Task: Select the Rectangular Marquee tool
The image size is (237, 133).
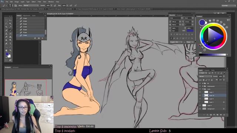Action: pos(6,20)
